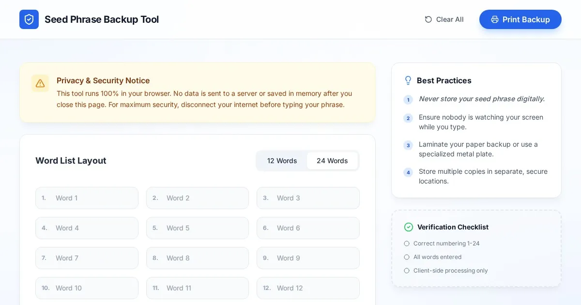Image resolution: width=581 pixels, height=305 pixels.
Task: Click the Clear All button
Action: tap(444, 19)
